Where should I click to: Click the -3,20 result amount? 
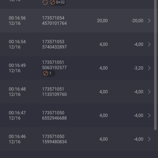tap(138, 68)
